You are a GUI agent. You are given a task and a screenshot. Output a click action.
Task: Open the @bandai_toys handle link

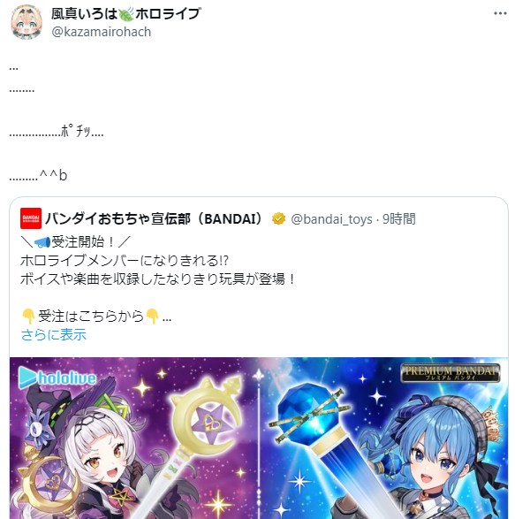click(x=331, y=219)
